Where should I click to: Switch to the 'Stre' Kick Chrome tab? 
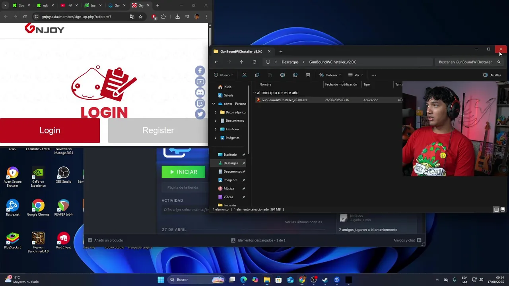[21, 6]
